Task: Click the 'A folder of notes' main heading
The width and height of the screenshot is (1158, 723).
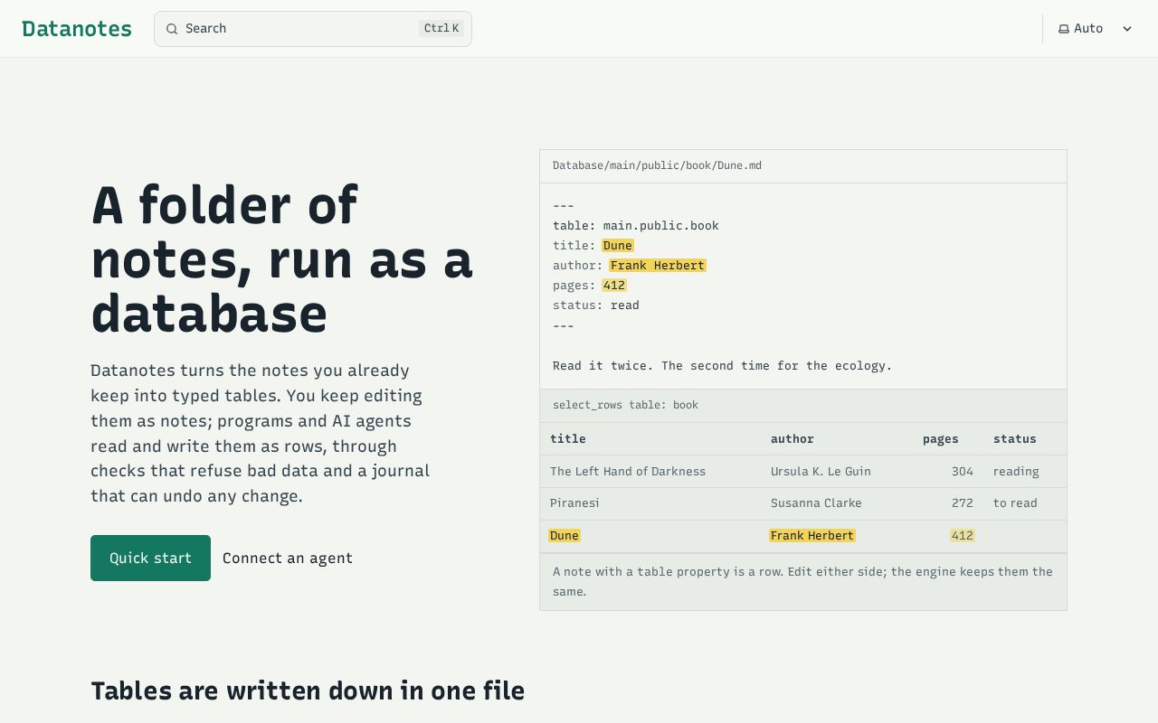Action: click(x=282, y=259)
